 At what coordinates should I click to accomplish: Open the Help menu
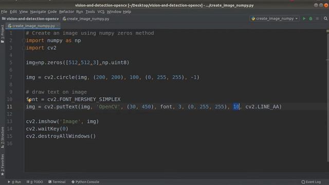coord(127,12)
